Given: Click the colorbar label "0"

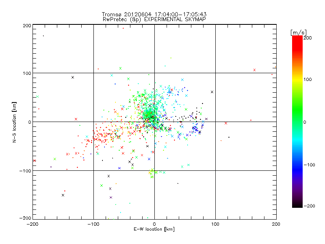Looking at the screenshot, I should click(x=305, y=122).
